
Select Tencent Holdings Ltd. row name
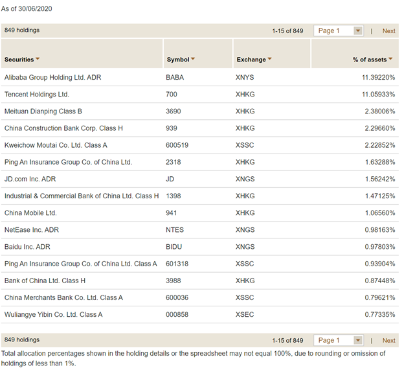click(x=37, y=95)
